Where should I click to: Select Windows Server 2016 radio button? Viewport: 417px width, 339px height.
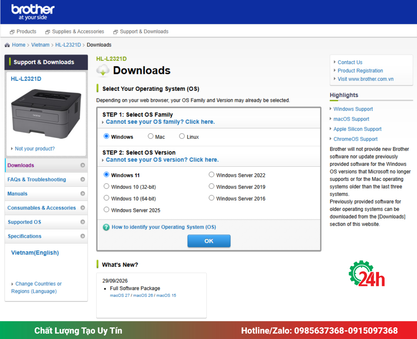211,198
